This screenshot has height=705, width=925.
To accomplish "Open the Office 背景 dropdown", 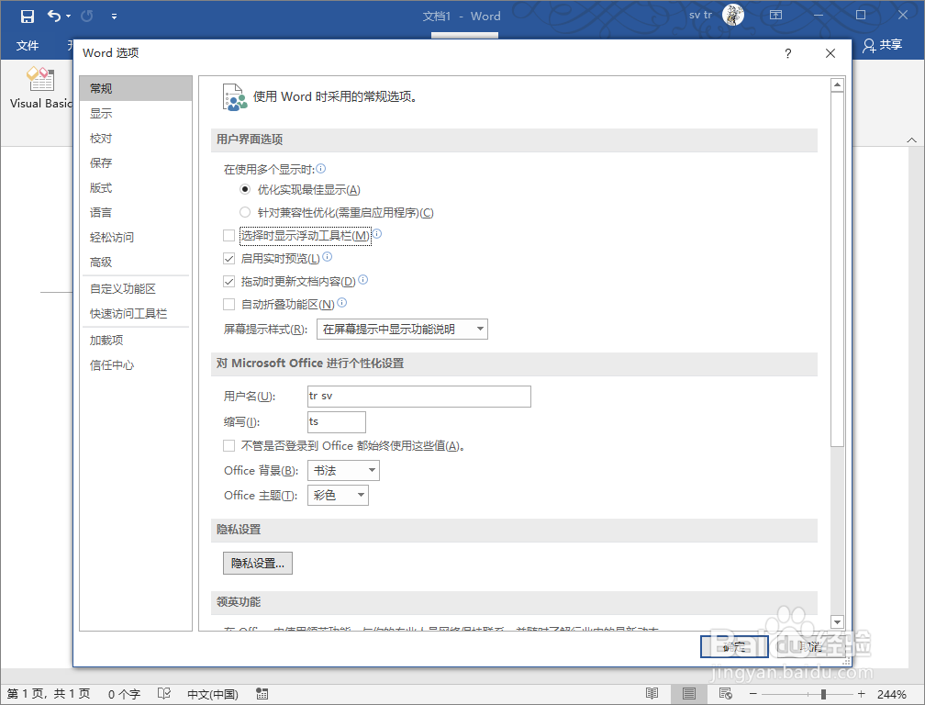I will click(344, 470).
